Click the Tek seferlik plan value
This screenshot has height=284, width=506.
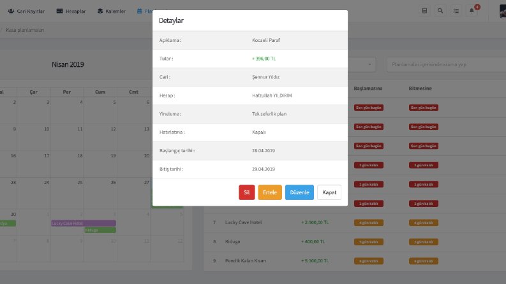pos(269,114)
